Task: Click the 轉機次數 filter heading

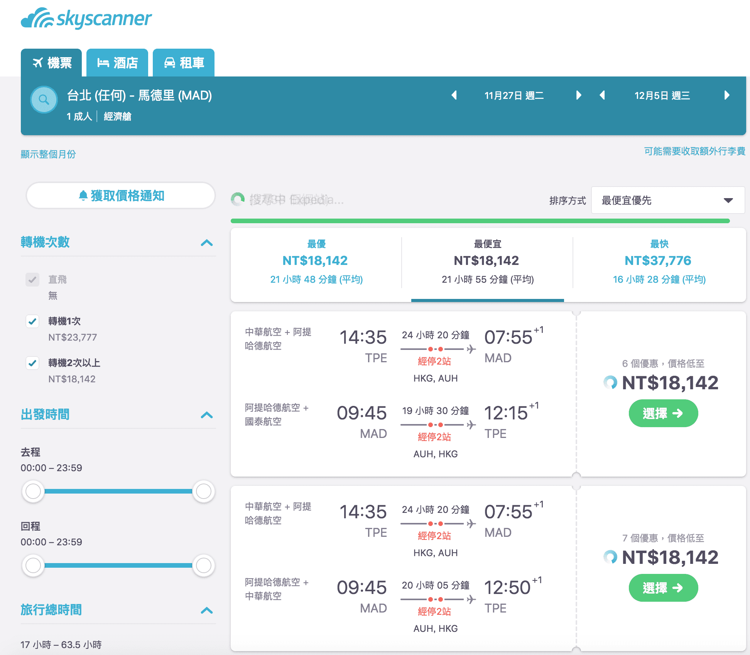Action: pos(45,242)
